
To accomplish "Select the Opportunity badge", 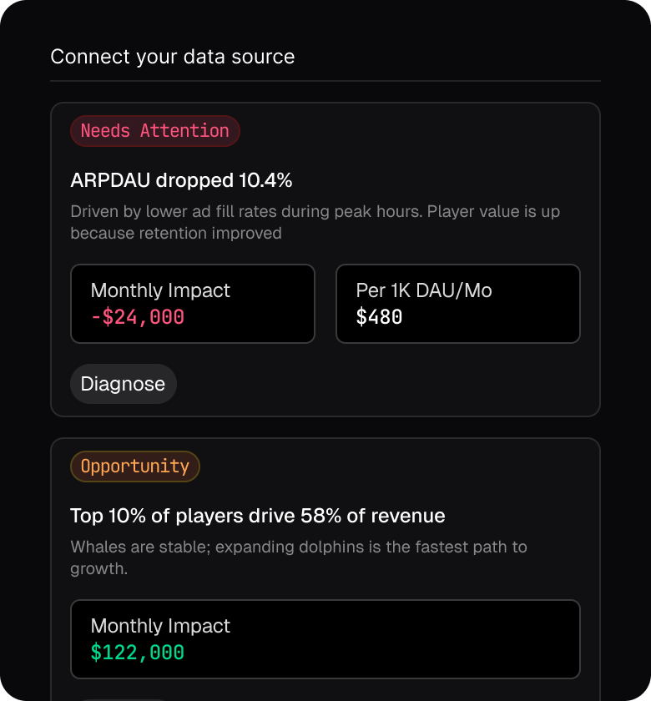I will pos(135,466).
